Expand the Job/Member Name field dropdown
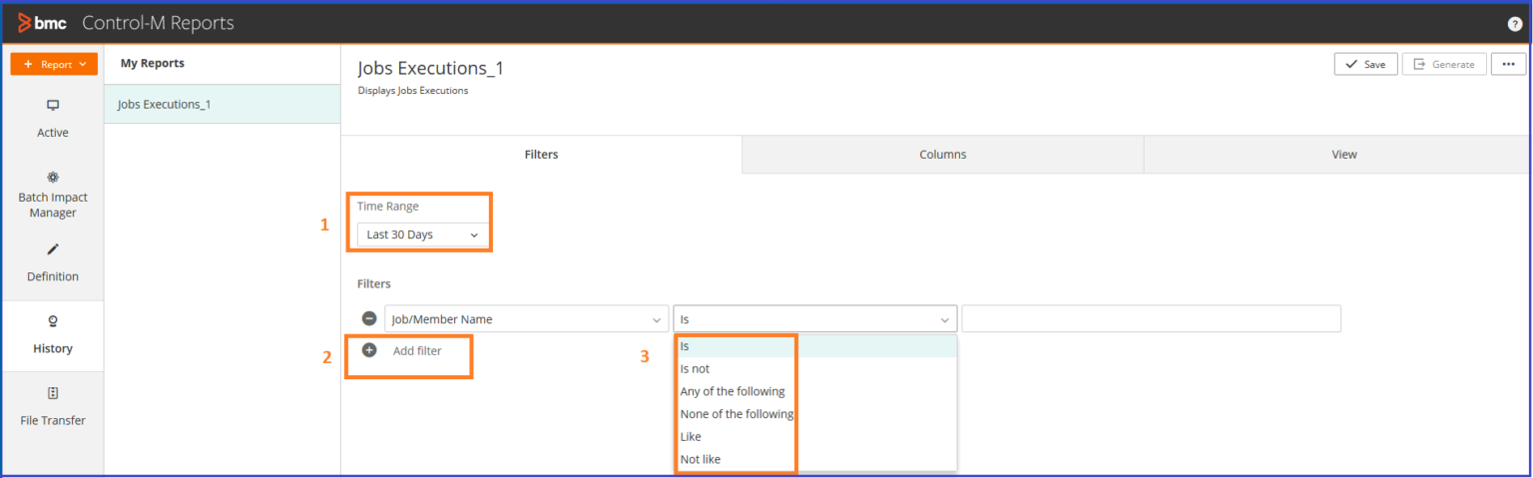1533x478 pixels. 526,319
